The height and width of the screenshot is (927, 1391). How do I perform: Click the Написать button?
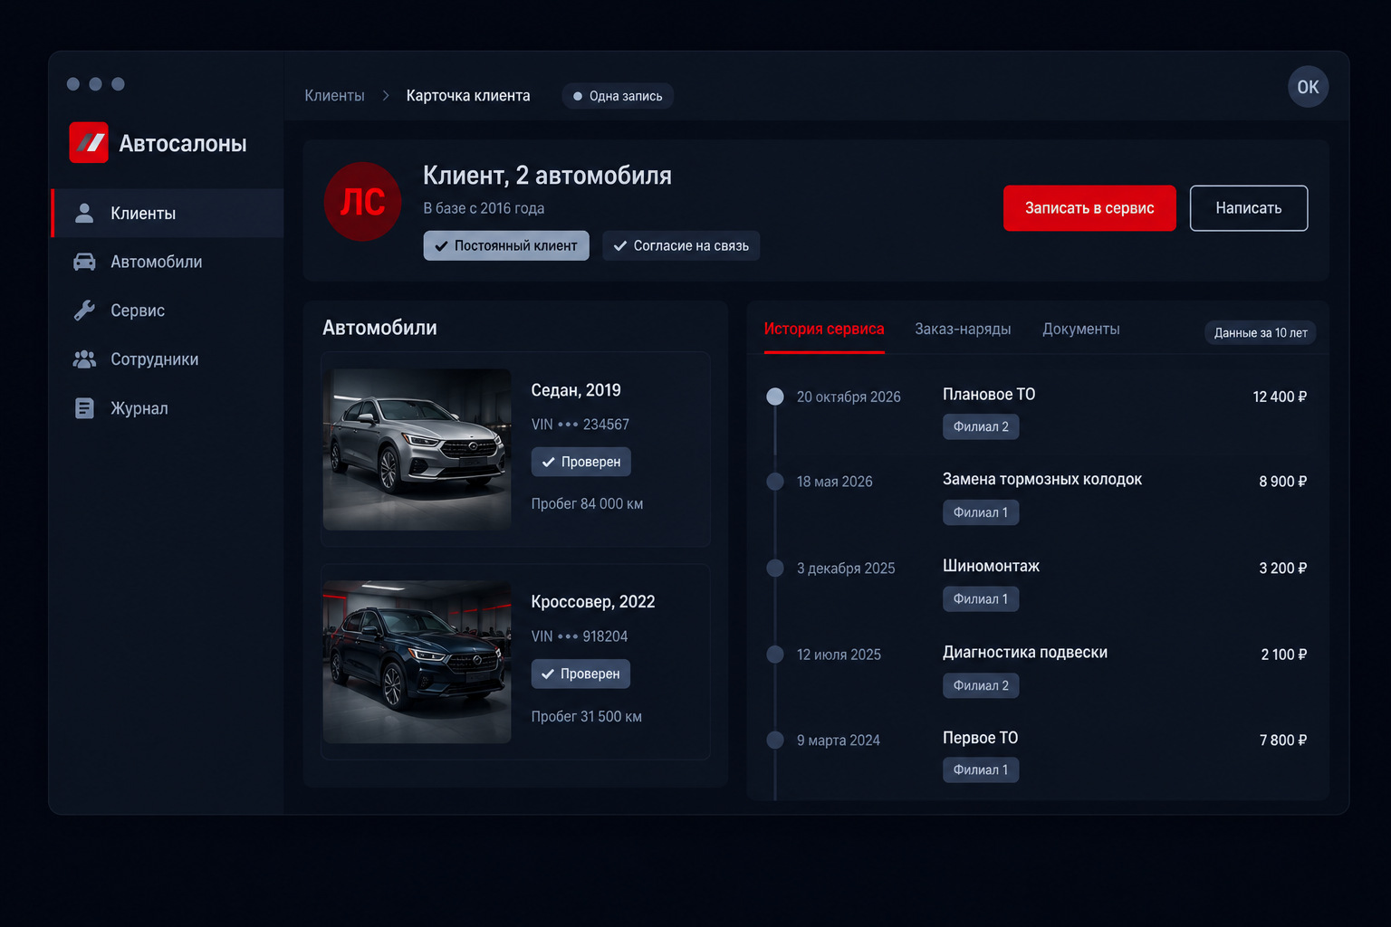click(x=1249, y=208)
